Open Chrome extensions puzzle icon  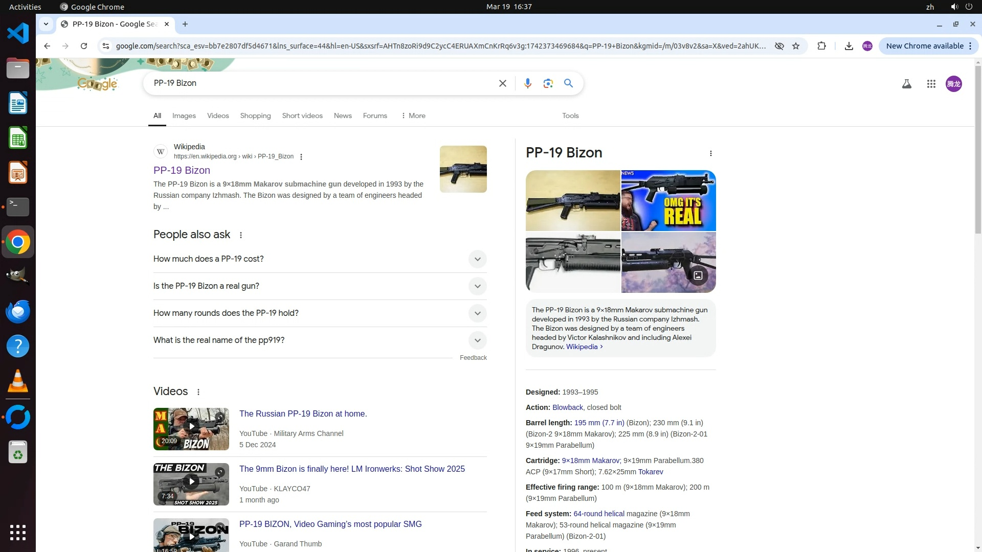(x=821, y=46)
